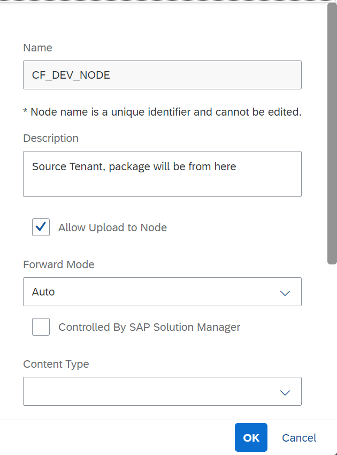Viewport: 337px width, 455px height.
Task: Enable Controlled By SAP Solution Manager checkbox
Action: [x=41, y=327]
